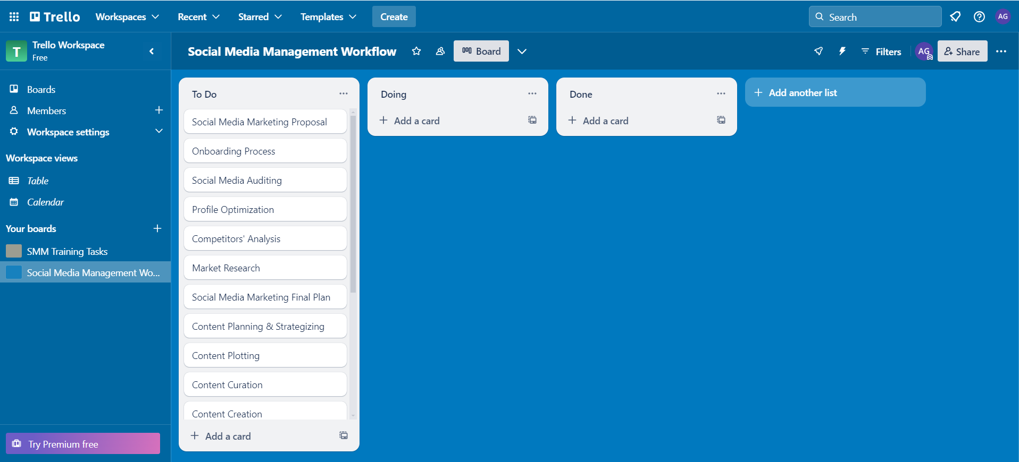Click the Trello Workspace name
The height and width of the screenshot is (462, 1019).
click(69, 45)
